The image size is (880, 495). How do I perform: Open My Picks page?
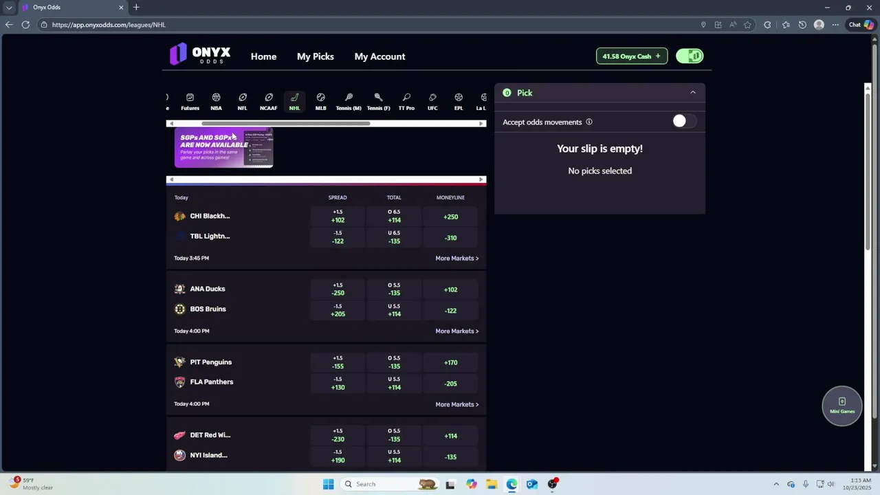click(316, 56)
